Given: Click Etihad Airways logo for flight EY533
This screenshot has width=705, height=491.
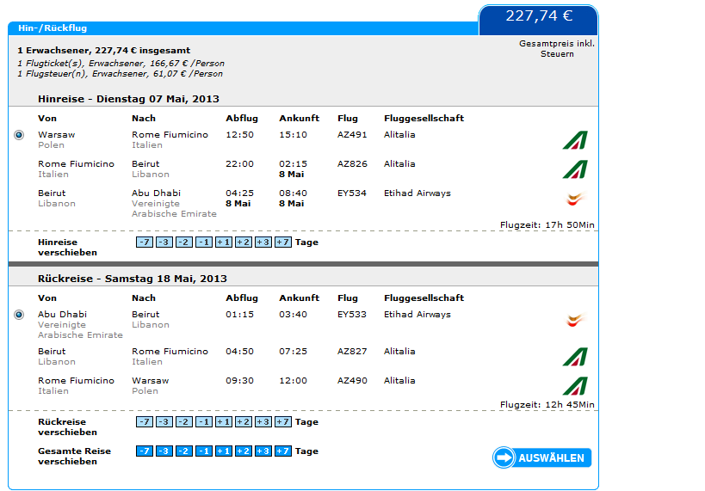Looking at the screenshot, I should (575, 320).
